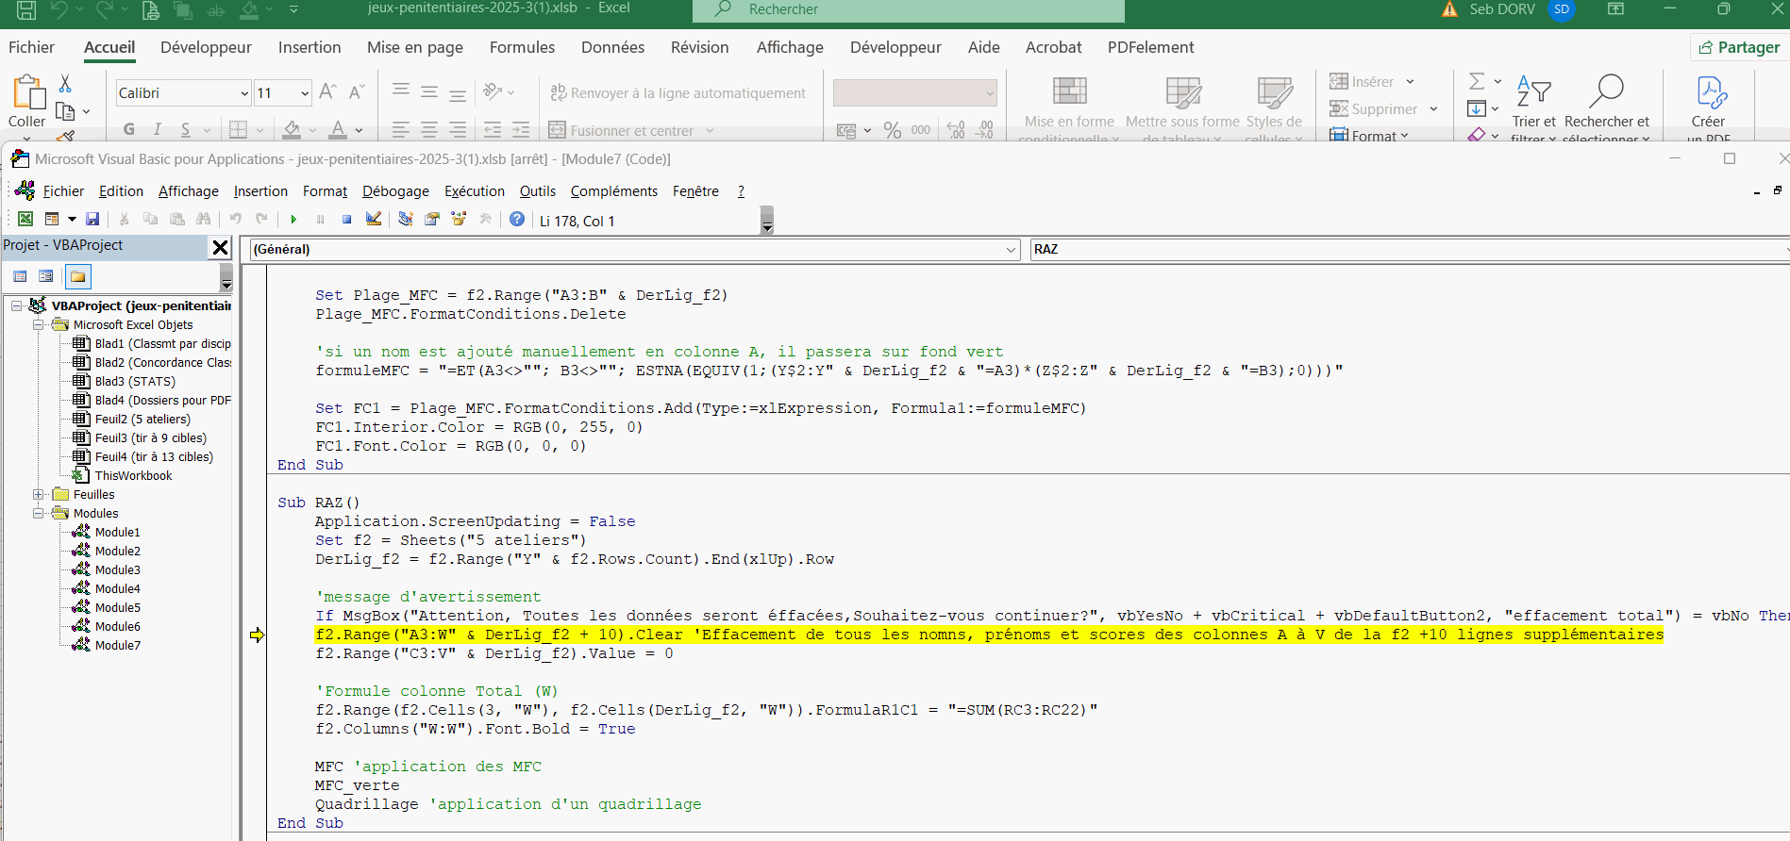Image resolution: width=1790 pixels, height=841 pixels.
Task: Click the blue Help question mark icon
Action: pyautogui.click(x=517, y=220)
